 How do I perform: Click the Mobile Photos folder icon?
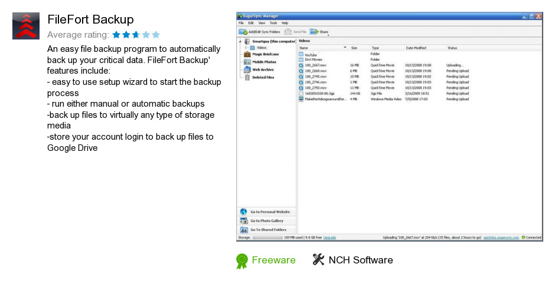(247, 62)
